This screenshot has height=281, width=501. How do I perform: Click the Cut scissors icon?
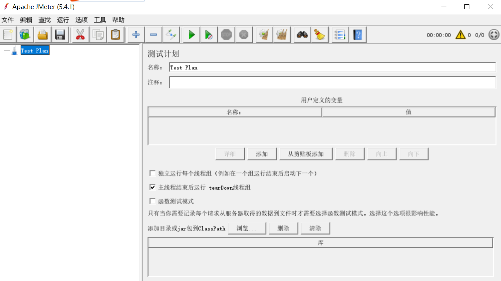80,35
